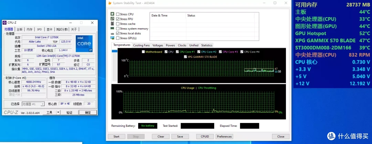
Task: Click the blue graph scale slider left of temperatures
Action: click(x=115, y=51)
